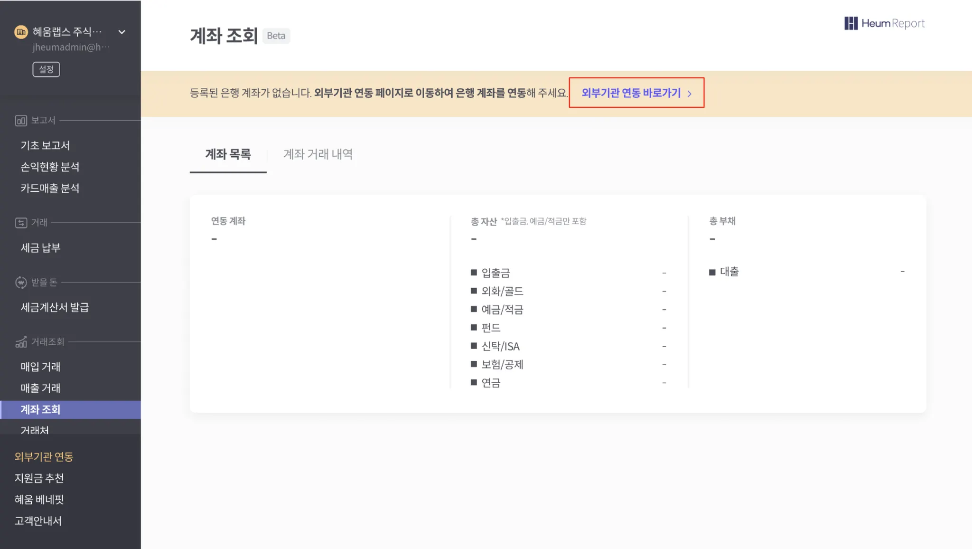
Task: Open 기초 보고서 in sidebar
Action: pos(45,145)
